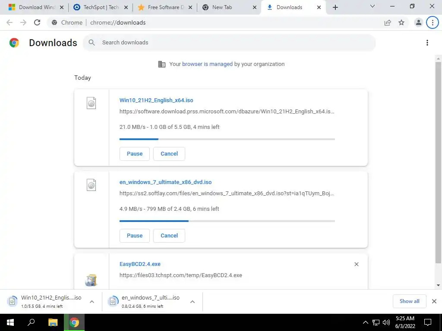
Task: Open the tab search dropdown arrow
Action: (x=373, y=6)
